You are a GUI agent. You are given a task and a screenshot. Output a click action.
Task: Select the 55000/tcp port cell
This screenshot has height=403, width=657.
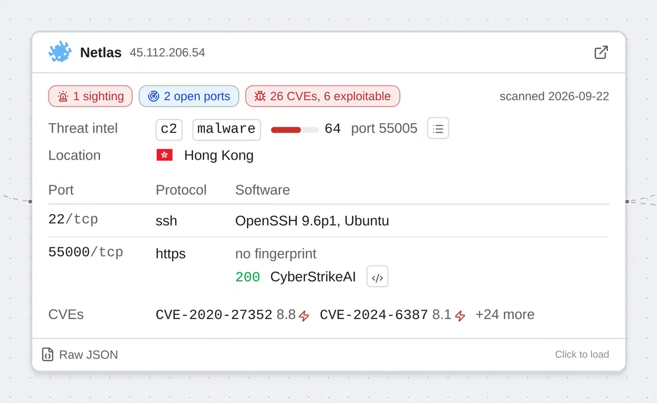[x=86, y=252]
